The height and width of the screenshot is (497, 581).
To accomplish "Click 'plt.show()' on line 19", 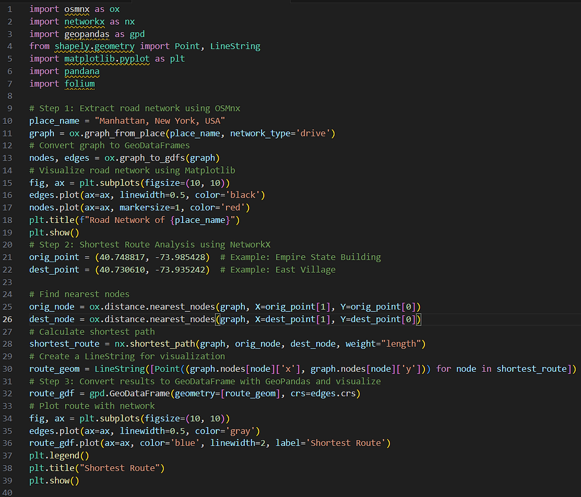I will (x=54, y=232).
